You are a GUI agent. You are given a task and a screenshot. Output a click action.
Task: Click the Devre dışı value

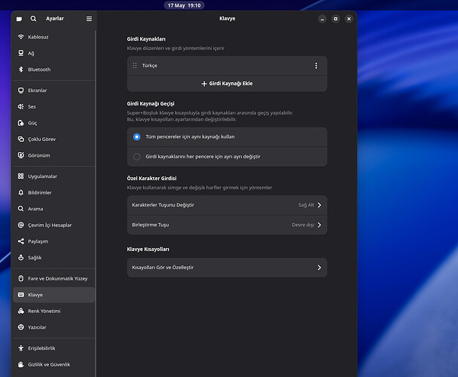pyautogui.click(x=303, y=225)
